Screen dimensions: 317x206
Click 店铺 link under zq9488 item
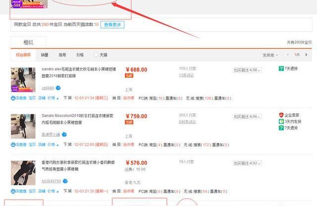click(x=42, y=98)
